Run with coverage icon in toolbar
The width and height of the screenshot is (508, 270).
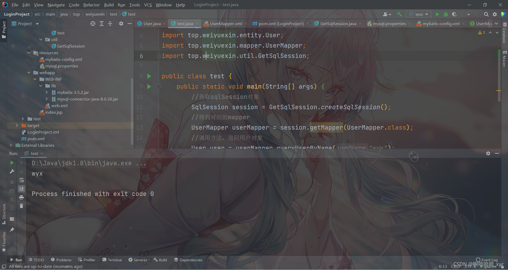[x=454, y=14]
